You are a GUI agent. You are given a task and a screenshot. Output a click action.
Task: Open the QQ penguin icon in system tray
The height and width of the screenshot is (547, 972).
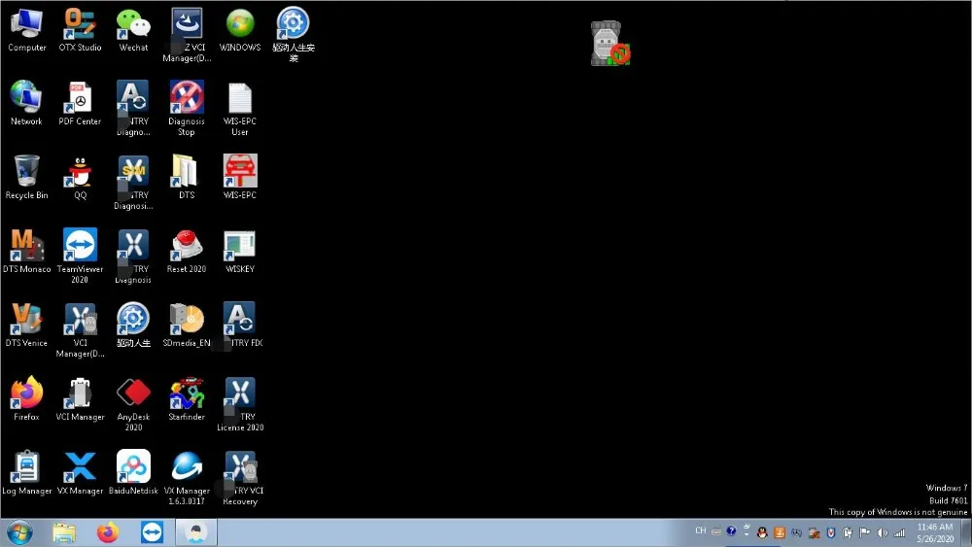click(762, 532)
